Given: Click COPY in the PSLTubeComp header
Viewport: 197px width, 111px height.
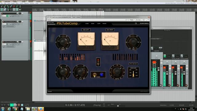Looking at the screenshot, I should click(99, 23).
